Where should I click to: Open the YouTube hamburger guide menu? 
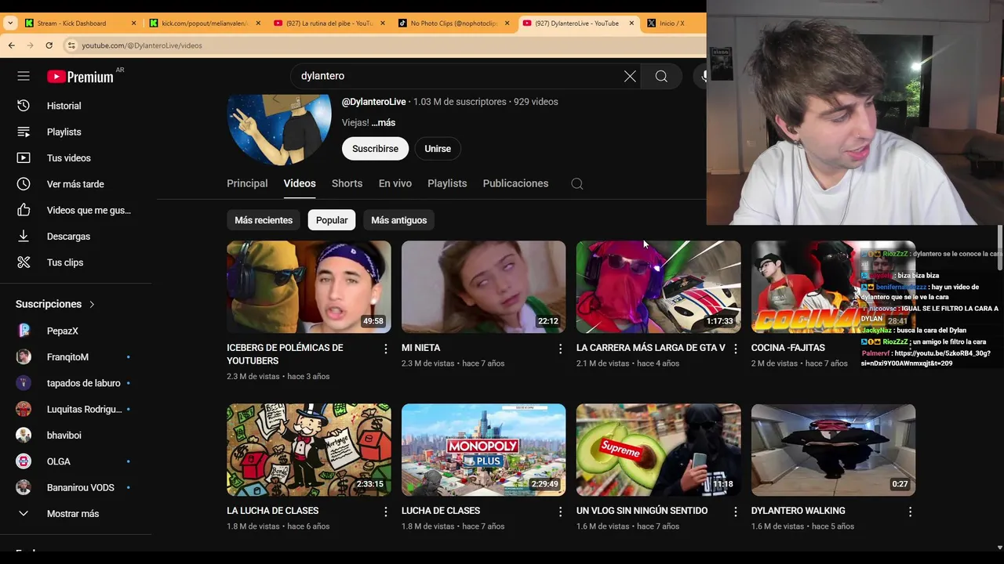point(24,76)
